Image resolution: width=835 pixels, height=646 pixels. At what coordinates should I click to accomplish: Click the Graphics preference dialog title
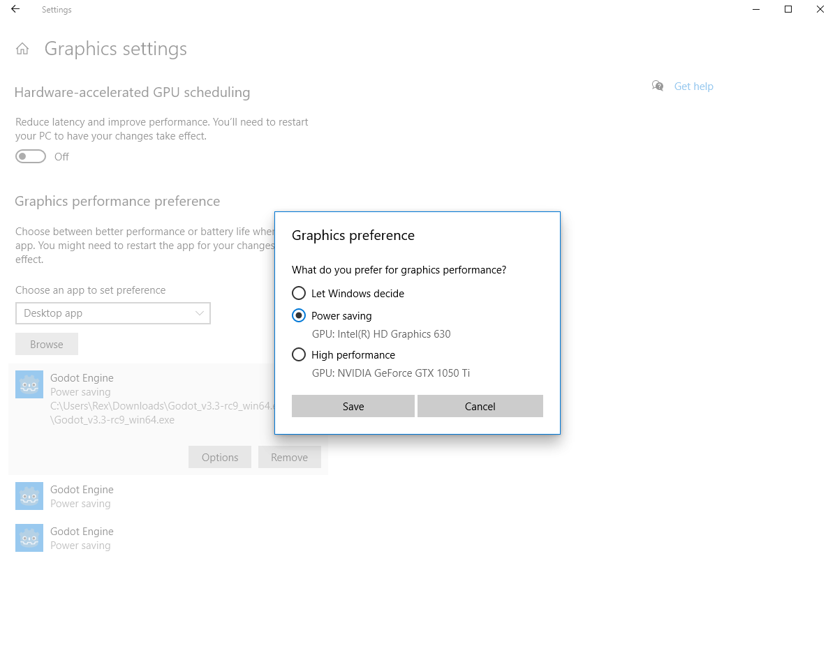pos(353,235)
